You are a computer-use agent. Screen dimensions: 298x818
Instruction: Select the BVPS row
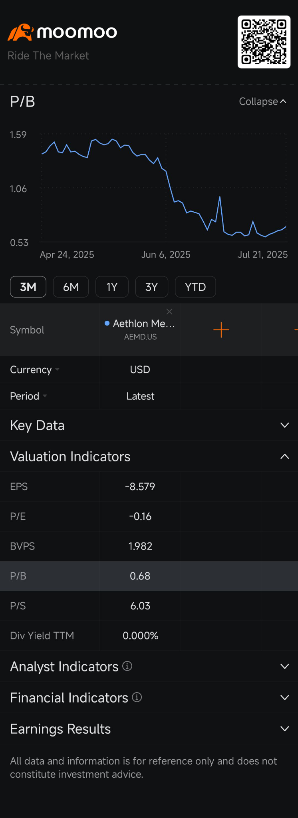149,546
